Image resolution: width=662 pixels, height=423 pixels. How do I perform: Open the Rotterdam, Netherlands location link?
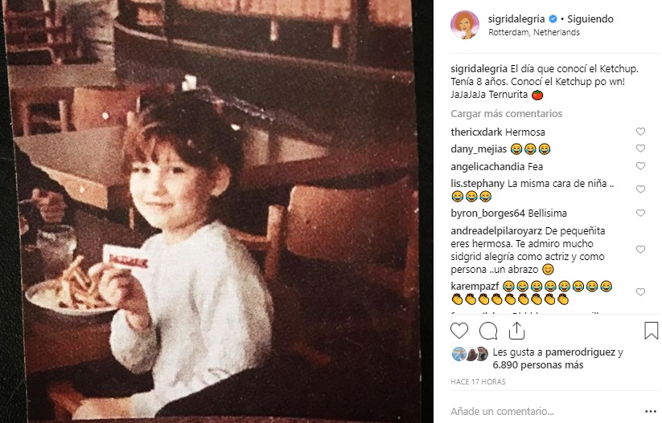[534, 32]
